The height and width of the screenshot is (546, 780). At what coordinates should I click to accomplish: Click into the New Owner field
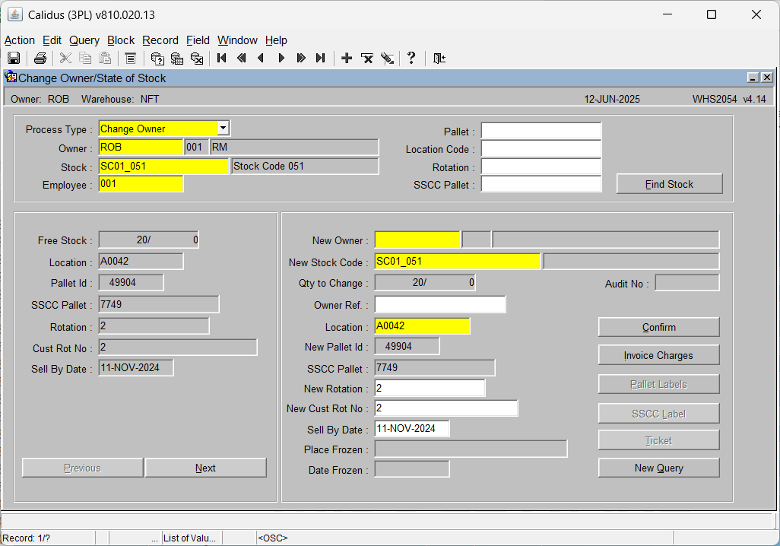(417, 240)
